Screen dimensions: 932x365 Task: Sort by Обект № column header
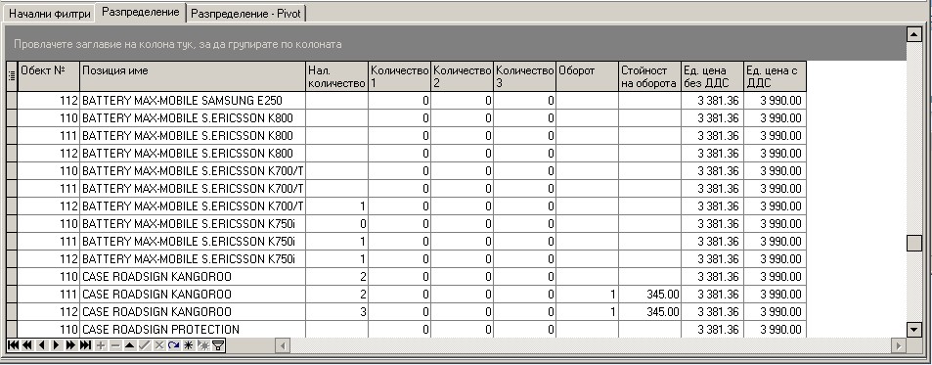pyautogui.click(x=49, y=76)
